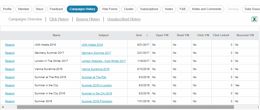This screenshot has height=110, width=260.
Task: Resend the UNA Hotels 2018 campaign
Action: pos(10,45)
